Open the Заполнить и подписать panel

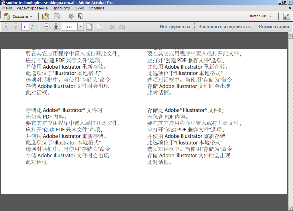click(224, 27)
